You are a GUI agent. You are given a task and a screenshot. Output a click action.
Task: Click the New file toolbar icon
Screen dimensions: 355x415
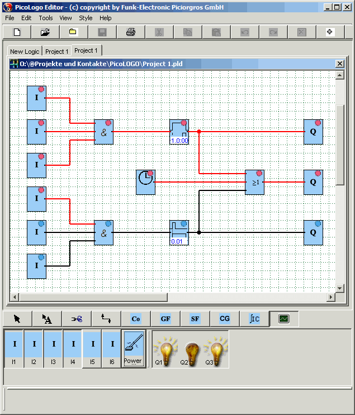click(x=17, y=32)
